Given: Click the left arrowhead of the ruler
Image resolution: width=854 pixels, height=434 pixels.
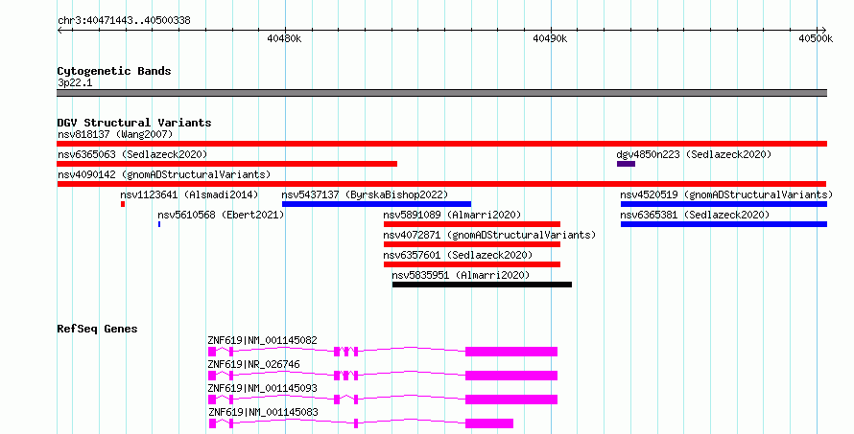Looking at the screenshot, I should 59,30.
